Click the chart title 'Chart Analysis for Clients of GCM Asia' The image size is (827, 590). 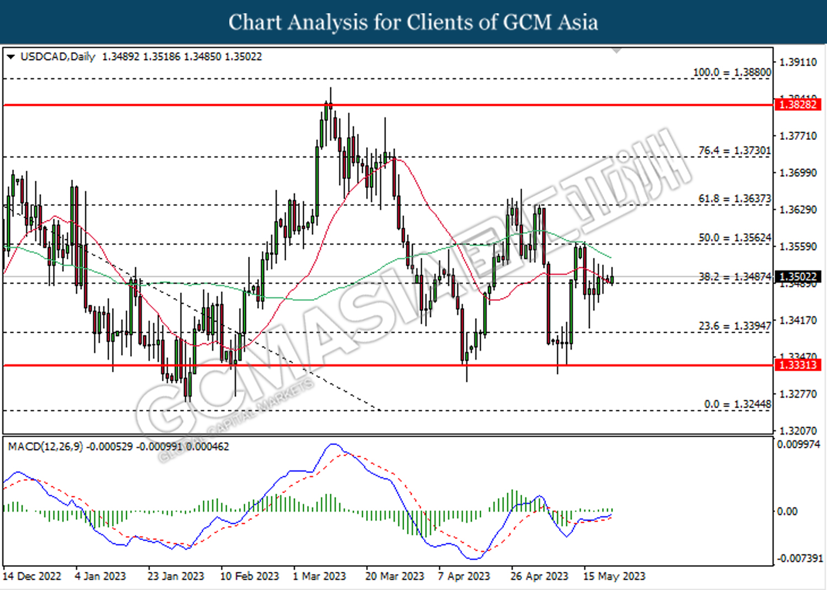click(413, 23)
